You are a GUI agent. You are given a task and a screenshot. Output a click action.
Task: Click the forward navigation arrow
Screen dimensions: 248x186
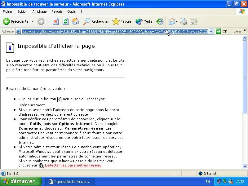click(41, 21)
